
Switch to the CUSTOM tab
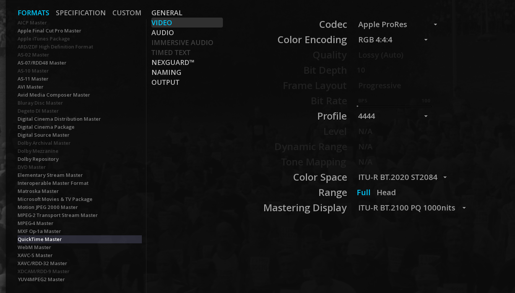(127, 13)
